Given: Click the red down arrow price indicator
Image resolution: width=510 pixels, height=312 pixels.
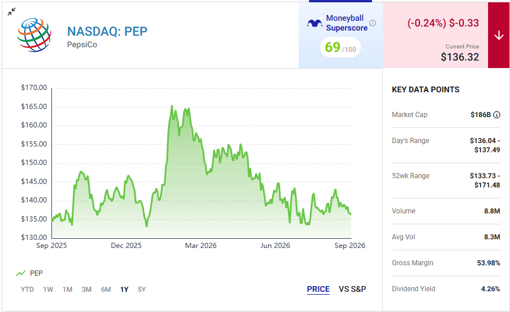Looking at the screenshot, I should (498, 35).
